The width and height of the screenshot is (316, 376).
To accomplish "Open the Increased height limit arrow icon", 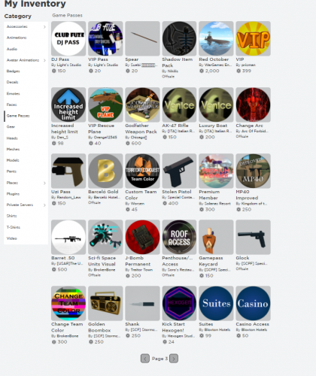I will coord(68,105).
